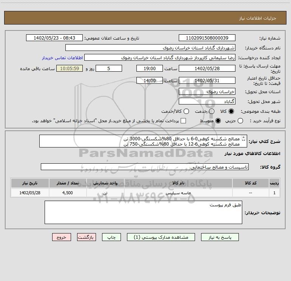The image size is (291, 281).
Task: Click the days remaining field 5
Action: coord(109,68)
